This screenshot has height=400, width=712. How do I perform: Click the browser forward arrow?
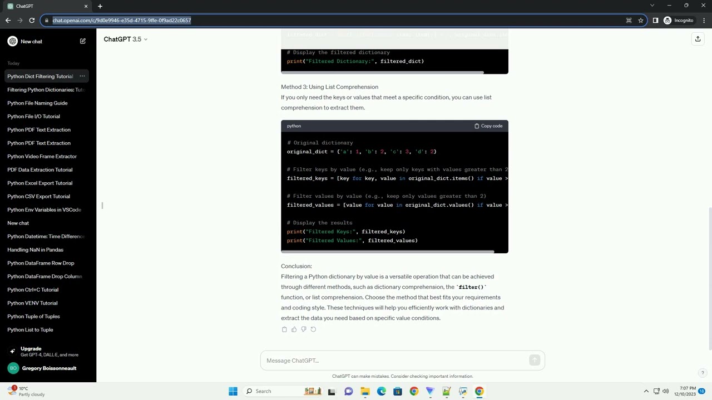(x=20, y=21)
